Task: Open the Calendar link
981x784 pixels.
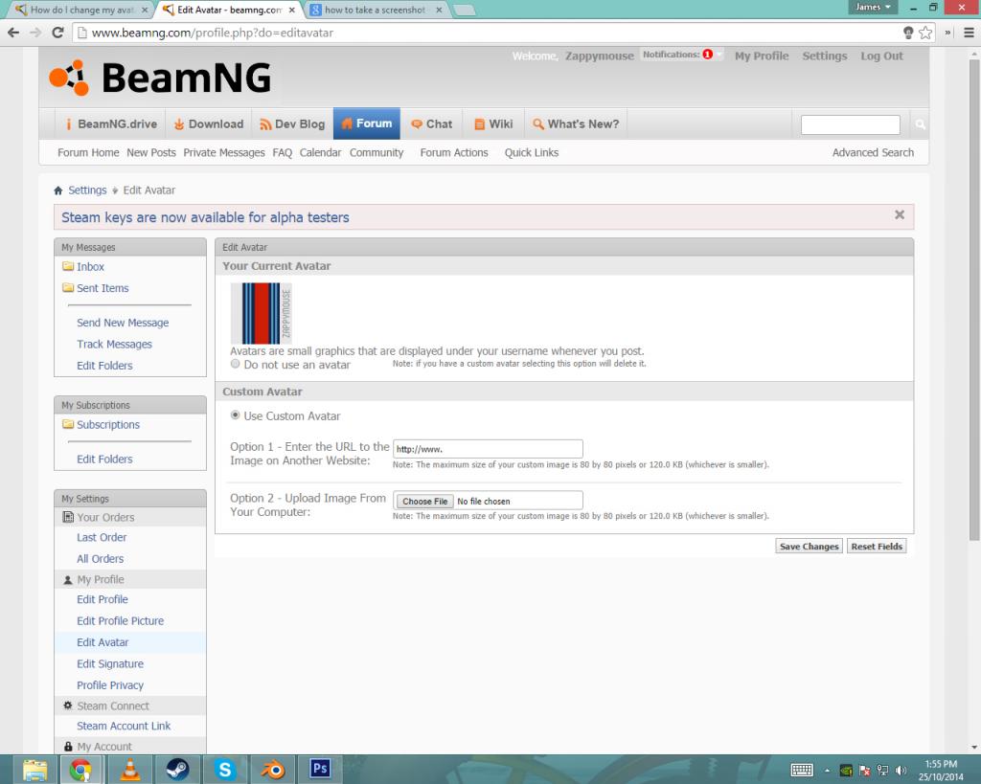Action: pyautogui.click(x=320, y=152)
